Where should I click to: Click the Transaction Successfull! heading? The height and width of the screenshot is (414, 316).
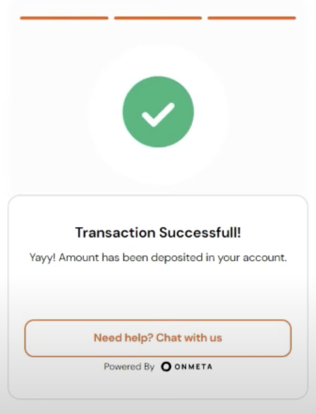[158, 233]
